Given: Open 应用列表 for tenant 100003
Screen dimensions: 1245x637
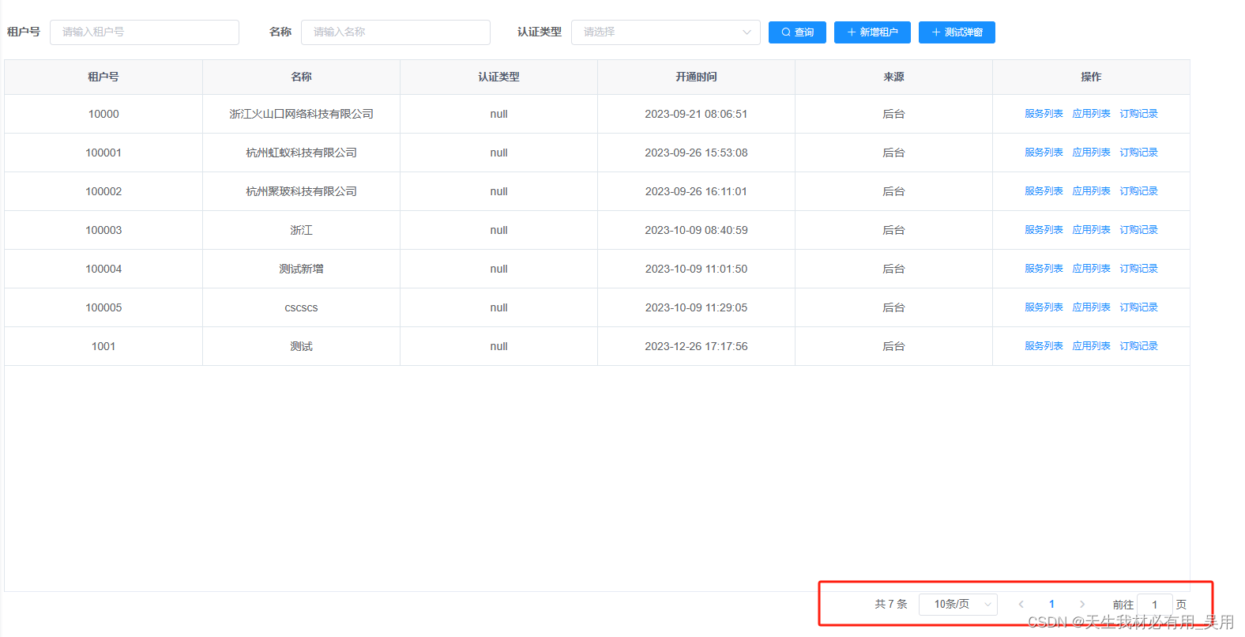Looking at the screenshot, I should click(1091, 230).
